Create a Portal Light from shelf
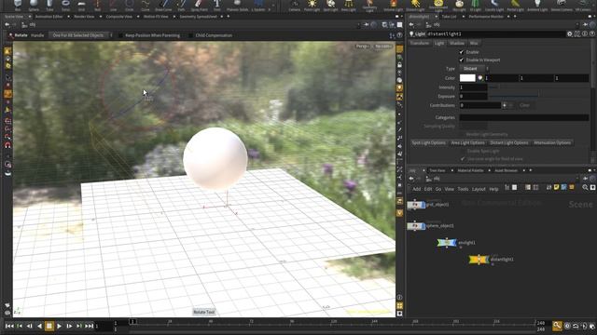The height and width of the screenshot is (335, 597). tap(516, 6)
